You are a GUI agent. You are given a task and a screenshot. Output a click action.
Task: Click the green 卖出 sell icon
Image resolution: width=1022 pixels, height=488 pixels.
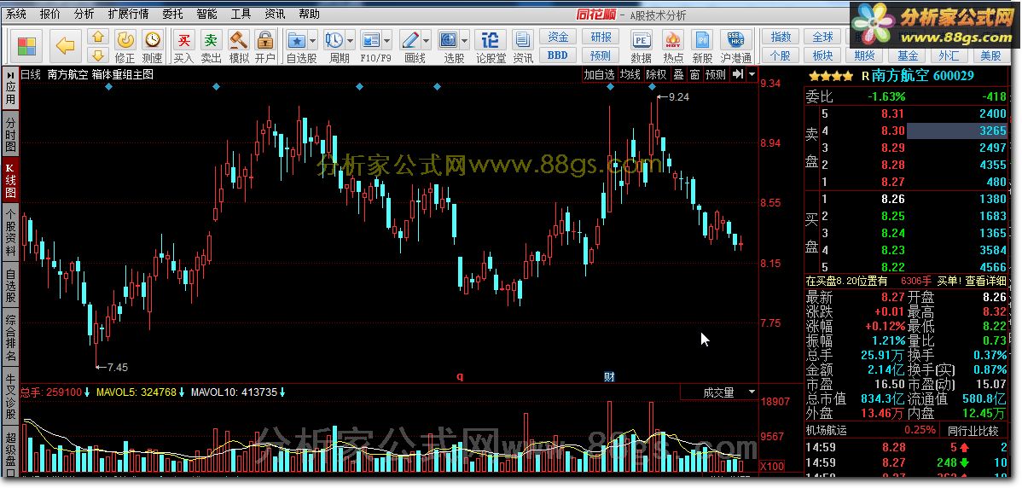[x=211, y=40]
